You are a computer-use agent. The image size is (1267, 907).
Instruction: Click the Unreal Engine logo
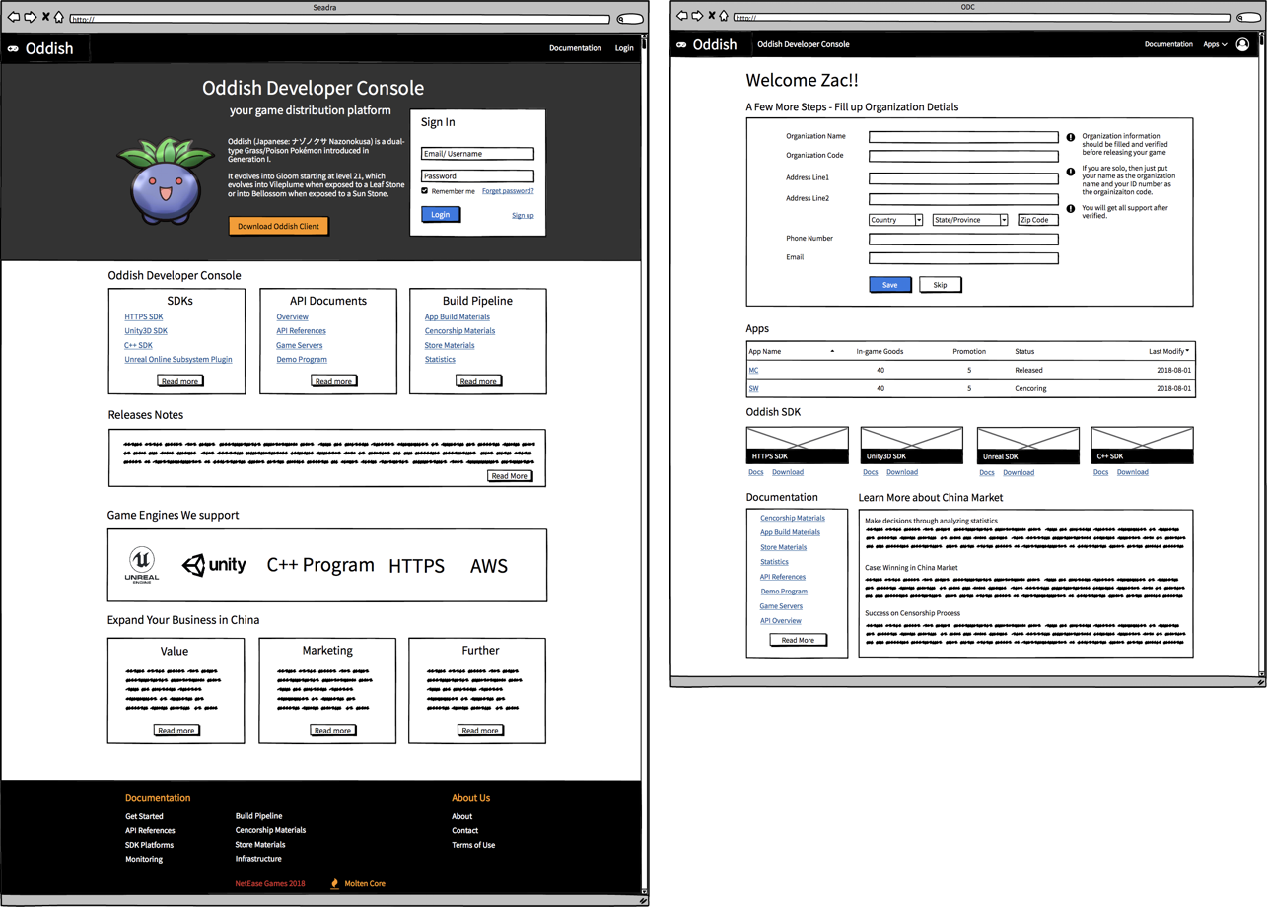pos(142,565)
